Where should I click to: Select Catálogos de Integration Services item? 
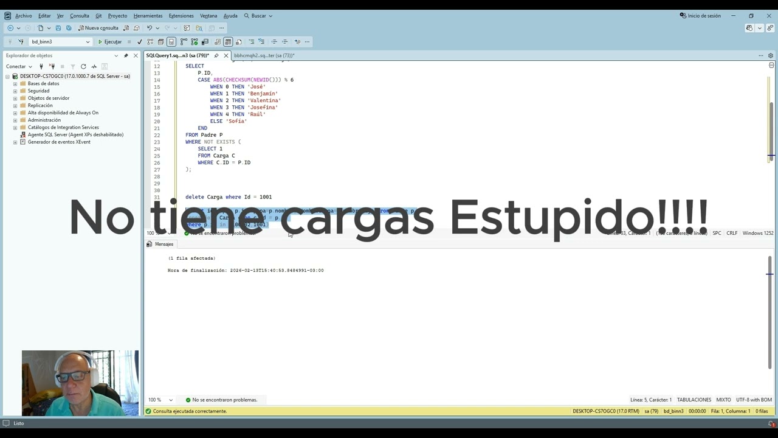pyautogui.click(x=63, y=128)
